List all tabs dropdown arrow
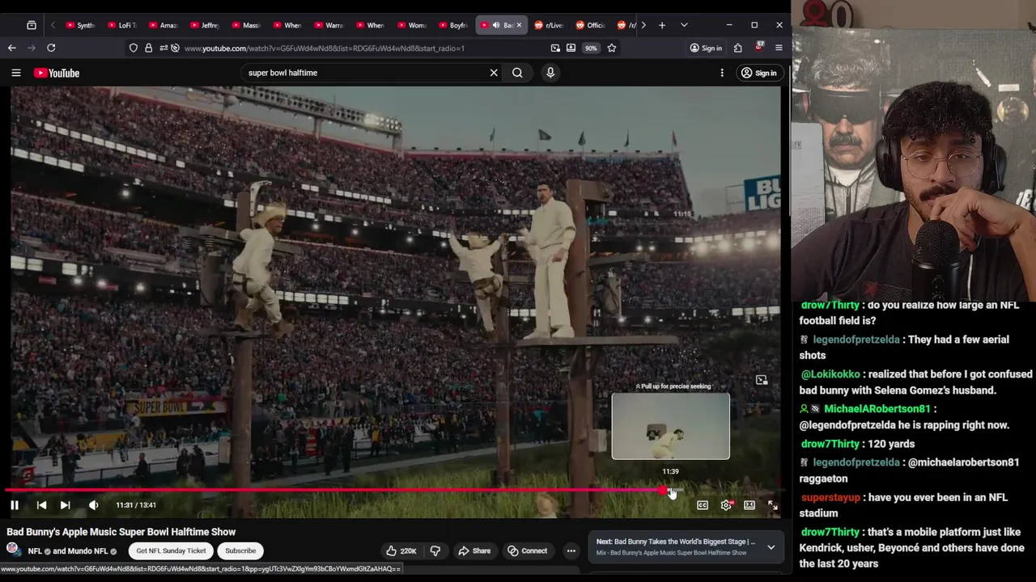Screen dimensions: 1036x582 [x=684, y=25]
